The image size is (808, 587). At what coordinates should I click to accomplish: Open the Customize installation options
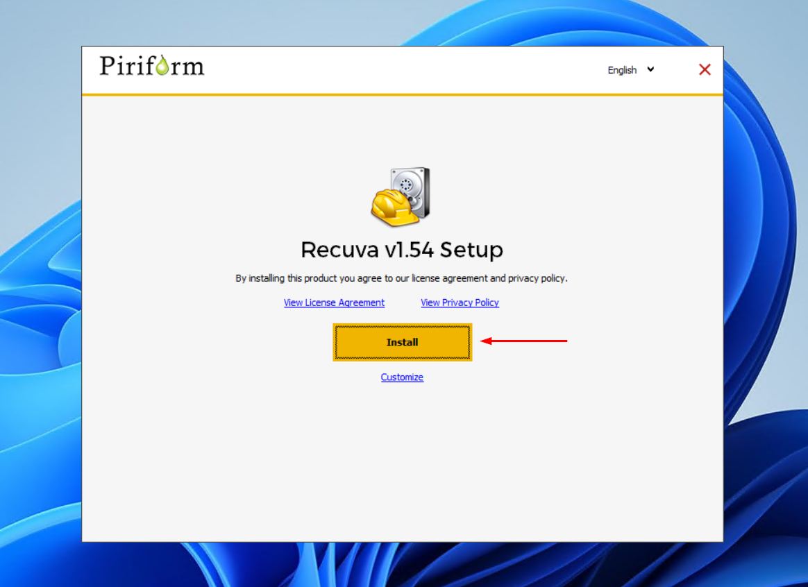click(401, 377)
